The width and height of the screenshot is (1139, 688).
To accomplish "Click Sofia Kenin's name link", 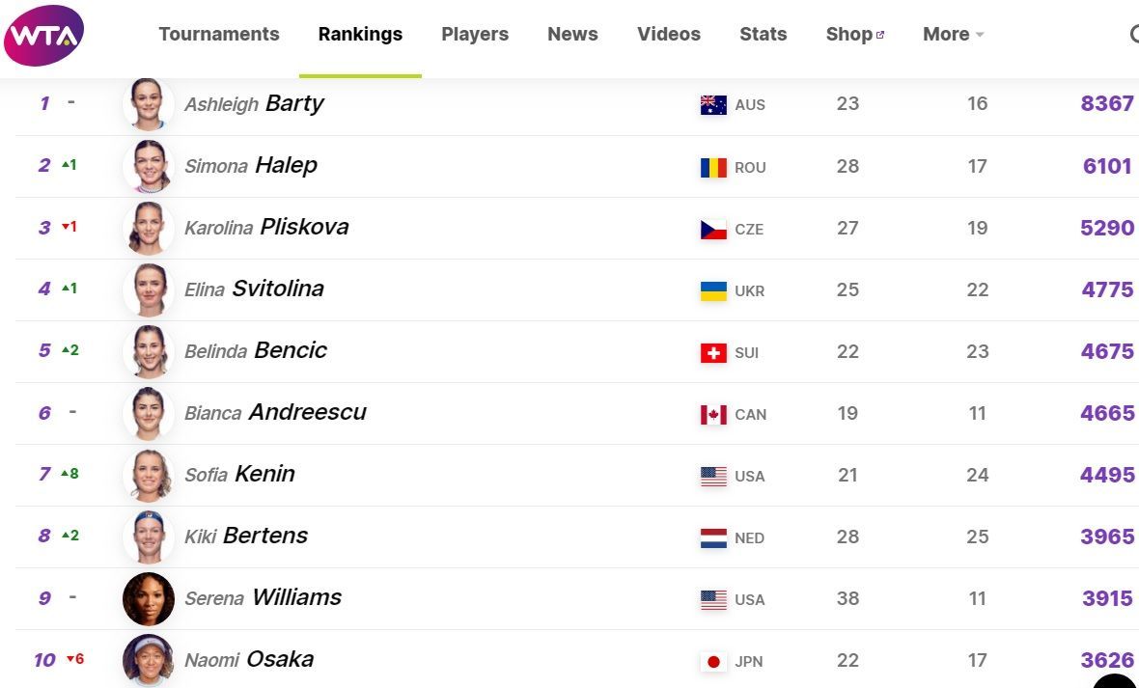I will coord(239,475).
